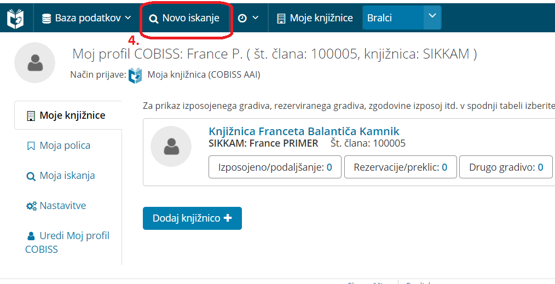Screen dimensions: 555x284
Task: Click the Moja knjižnica COBISS AAI icon
Action: [x=135, y=75]
